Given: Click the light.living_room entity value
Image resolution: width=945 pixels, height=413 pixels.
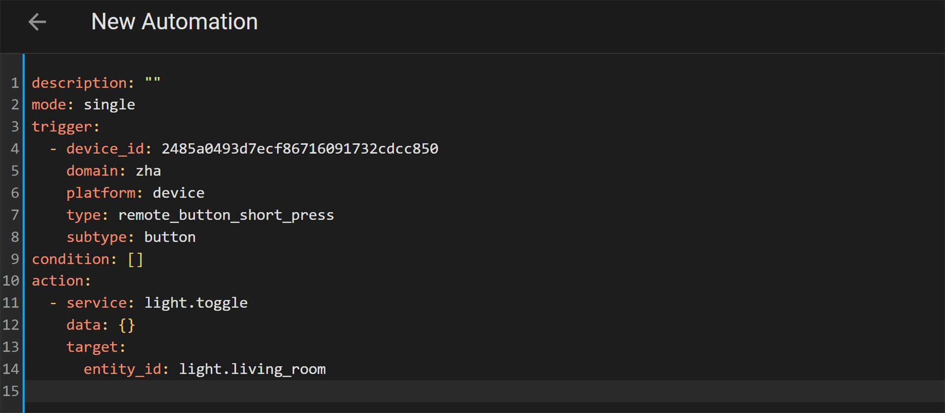Looking at the screenshot, I should click(252, 369).
